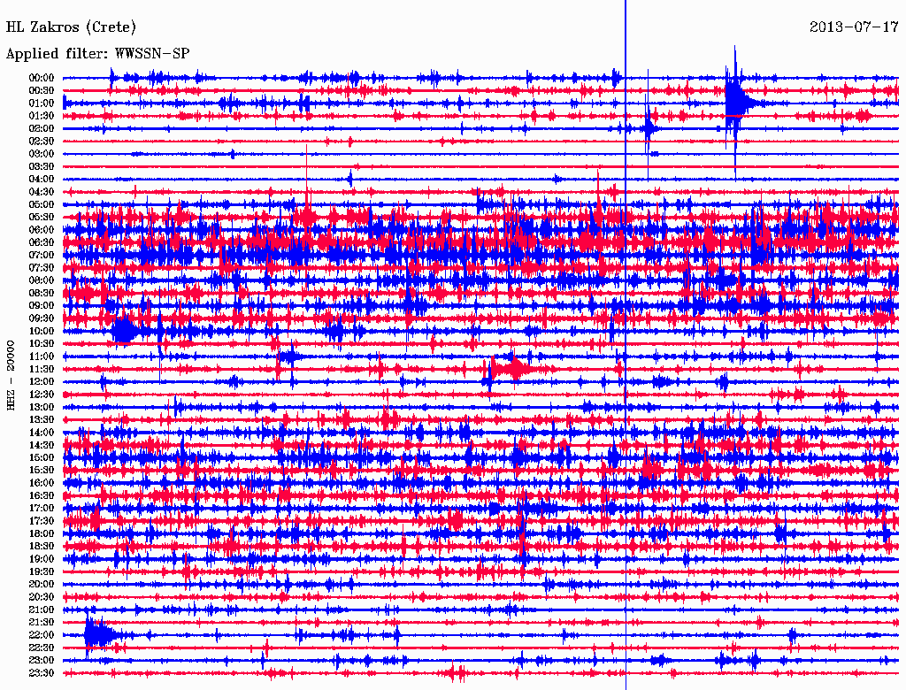Click the 17:00 time label

(x=42, y=509)
